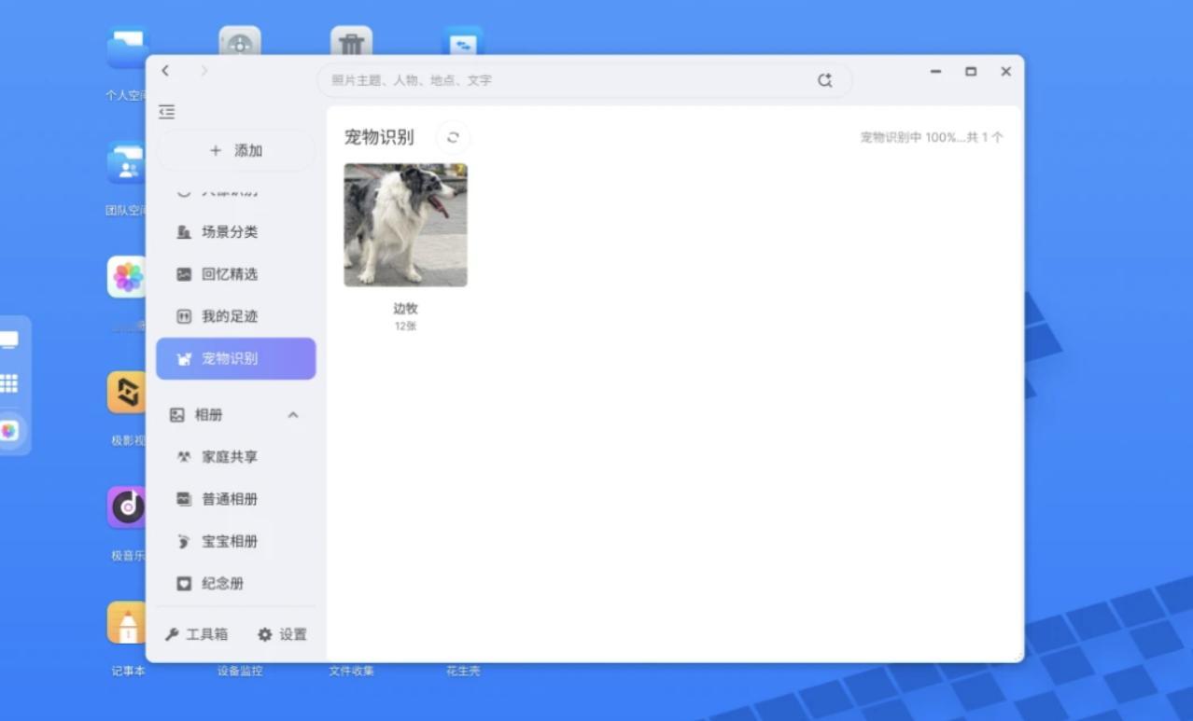Click the 添加 add button
Viewport: 1193px width, 721px height.
pos(236,150)
